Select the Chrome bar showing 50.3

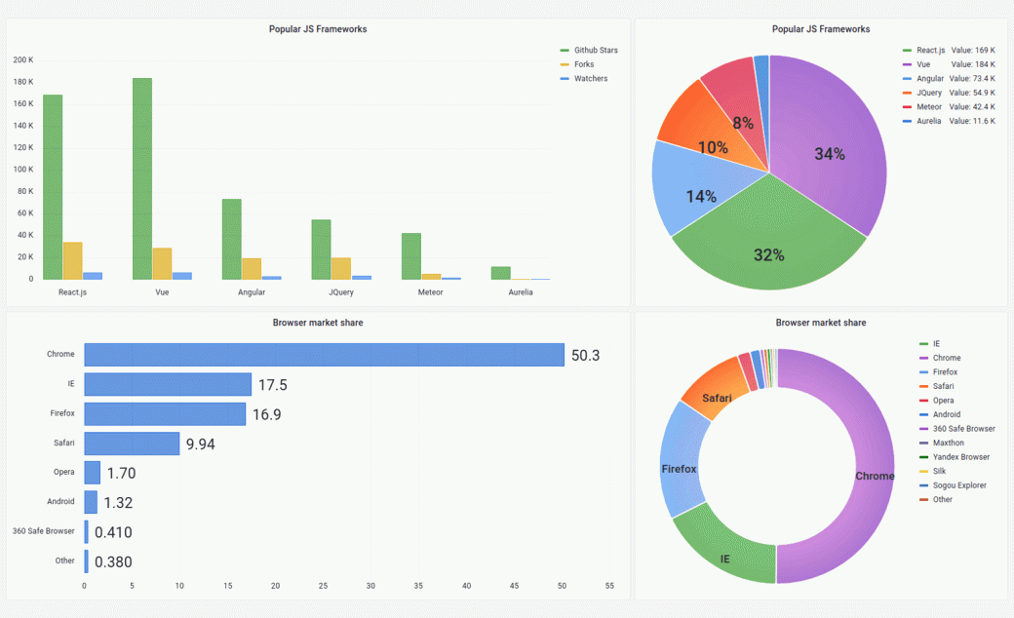(x=322, y=353)
